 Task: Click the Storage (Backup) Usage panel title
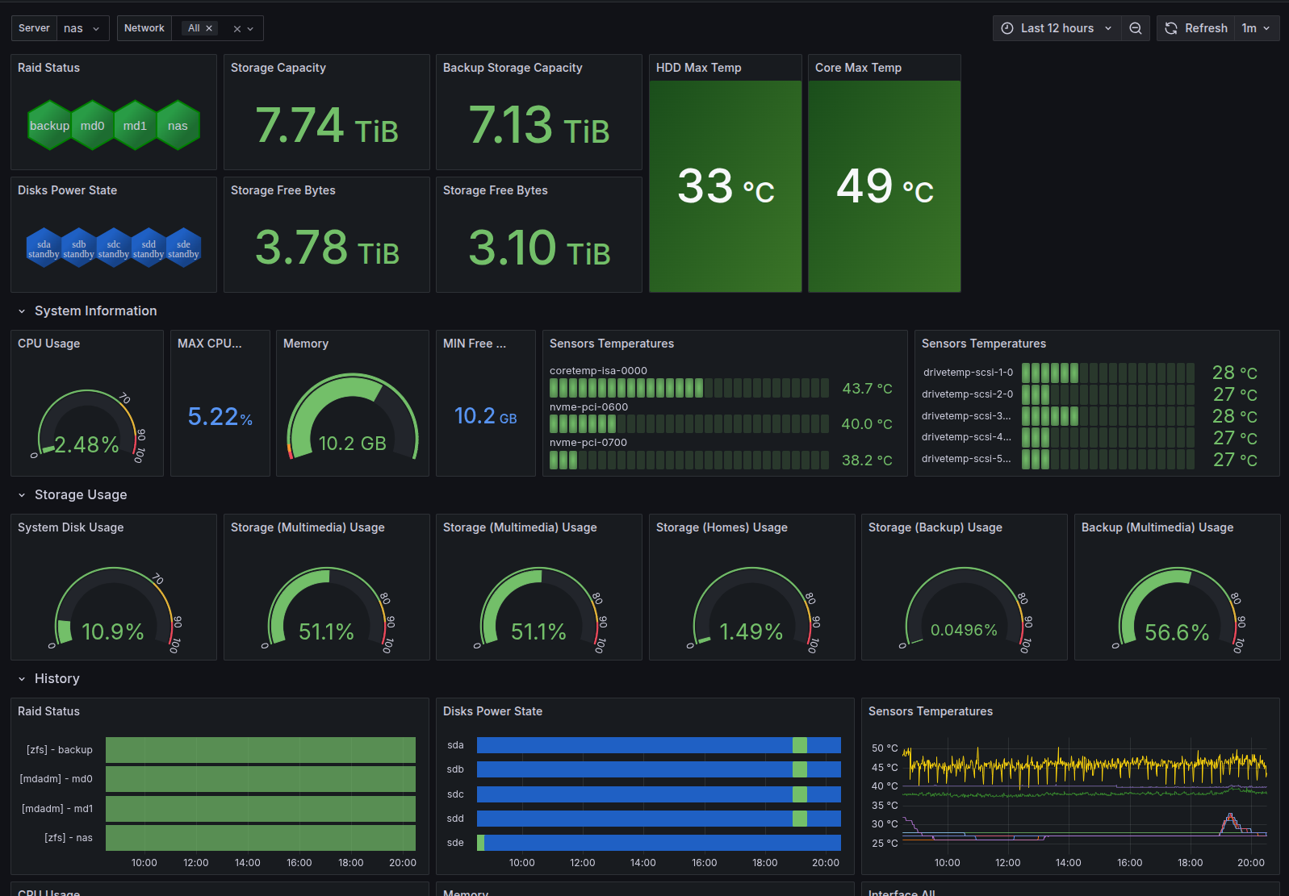(935, 527)
